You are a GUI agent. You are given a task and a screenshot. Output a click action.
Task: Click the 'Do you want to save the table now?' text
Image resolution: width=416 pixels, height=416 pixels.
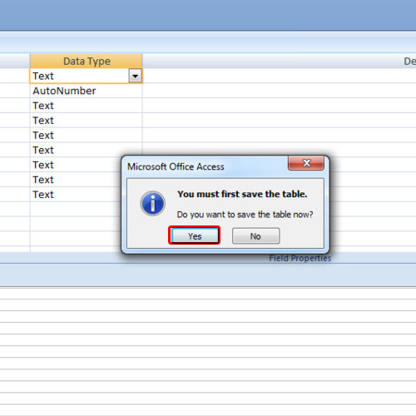click(245, 215)
